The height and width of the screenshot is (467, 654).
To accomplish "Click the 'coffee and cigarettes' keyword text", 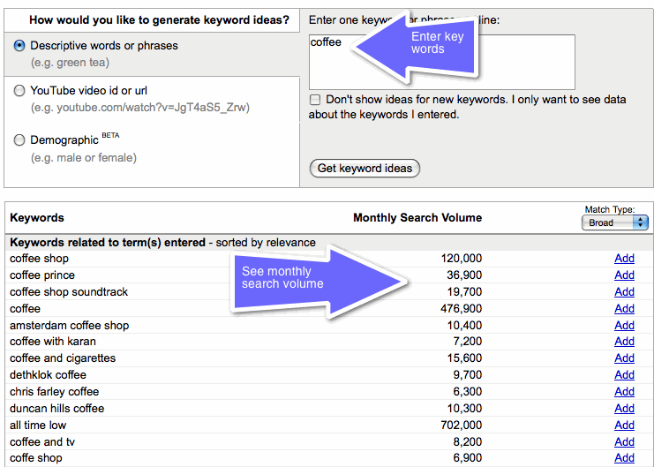I will click(63, 358).
